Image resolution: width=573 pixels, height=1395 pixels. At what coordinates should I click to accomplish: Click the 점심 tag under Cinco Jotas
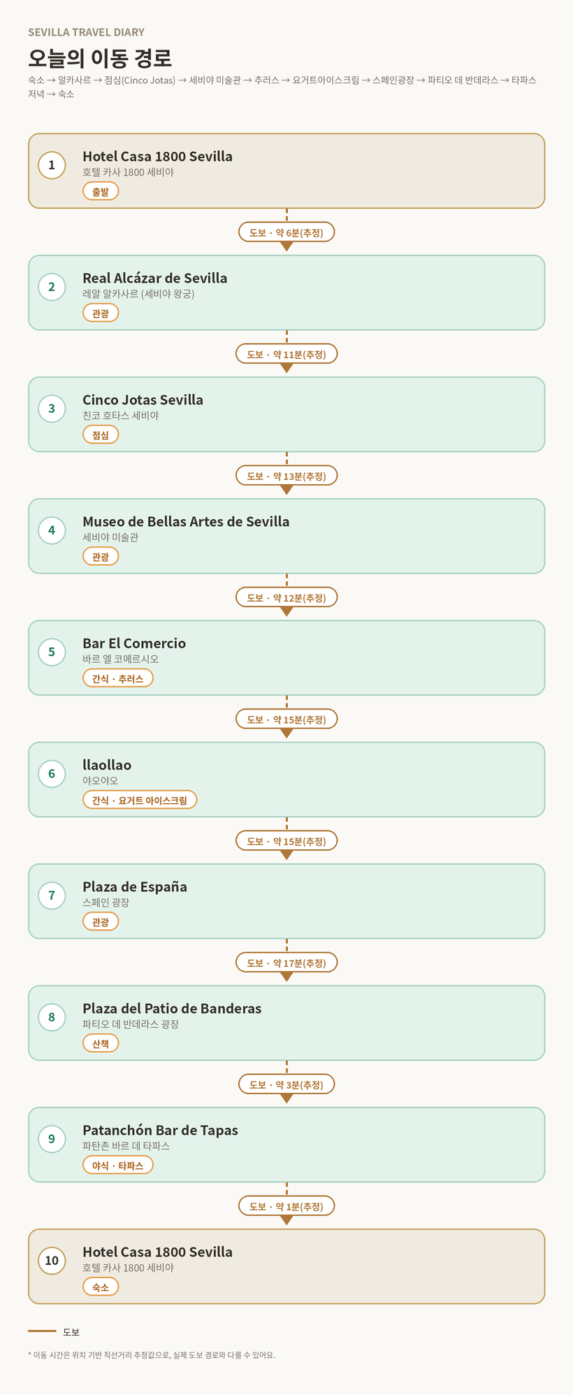point(101,435)
